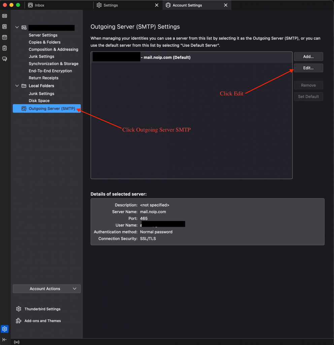Open the Tasks icon in sidebar
Viewport: 334px width, 345px height.
pos(5,48)
